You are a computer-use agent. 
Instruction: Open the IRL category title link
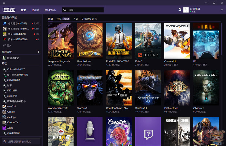click(x=195, y=61)
